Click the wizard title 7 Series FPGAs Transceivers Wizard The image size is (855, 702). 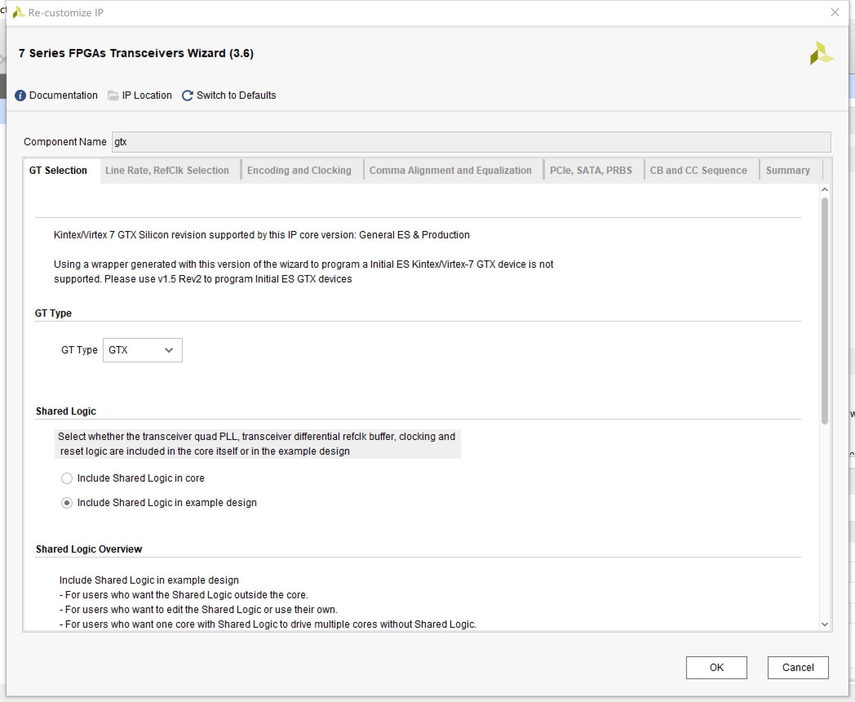point(136,53)
